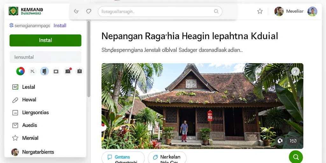This screenshot has width=326, height=163.
Task: Click the rectangle screen icon in sidebar
Action: click(x=56, y=71)
